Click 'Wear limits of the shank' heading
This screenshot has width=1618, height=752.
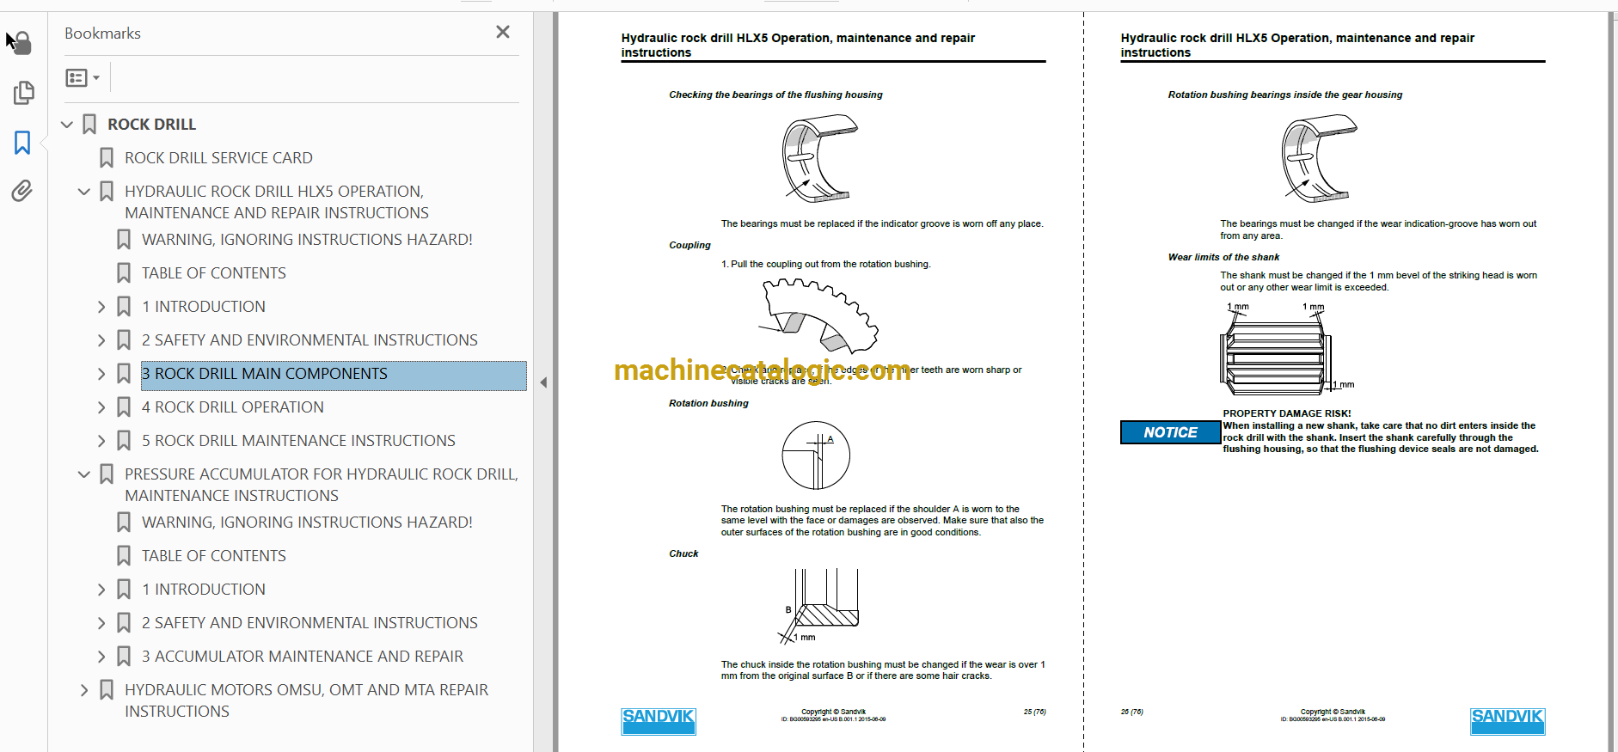pyautogui.click(x=1223, y=257)
